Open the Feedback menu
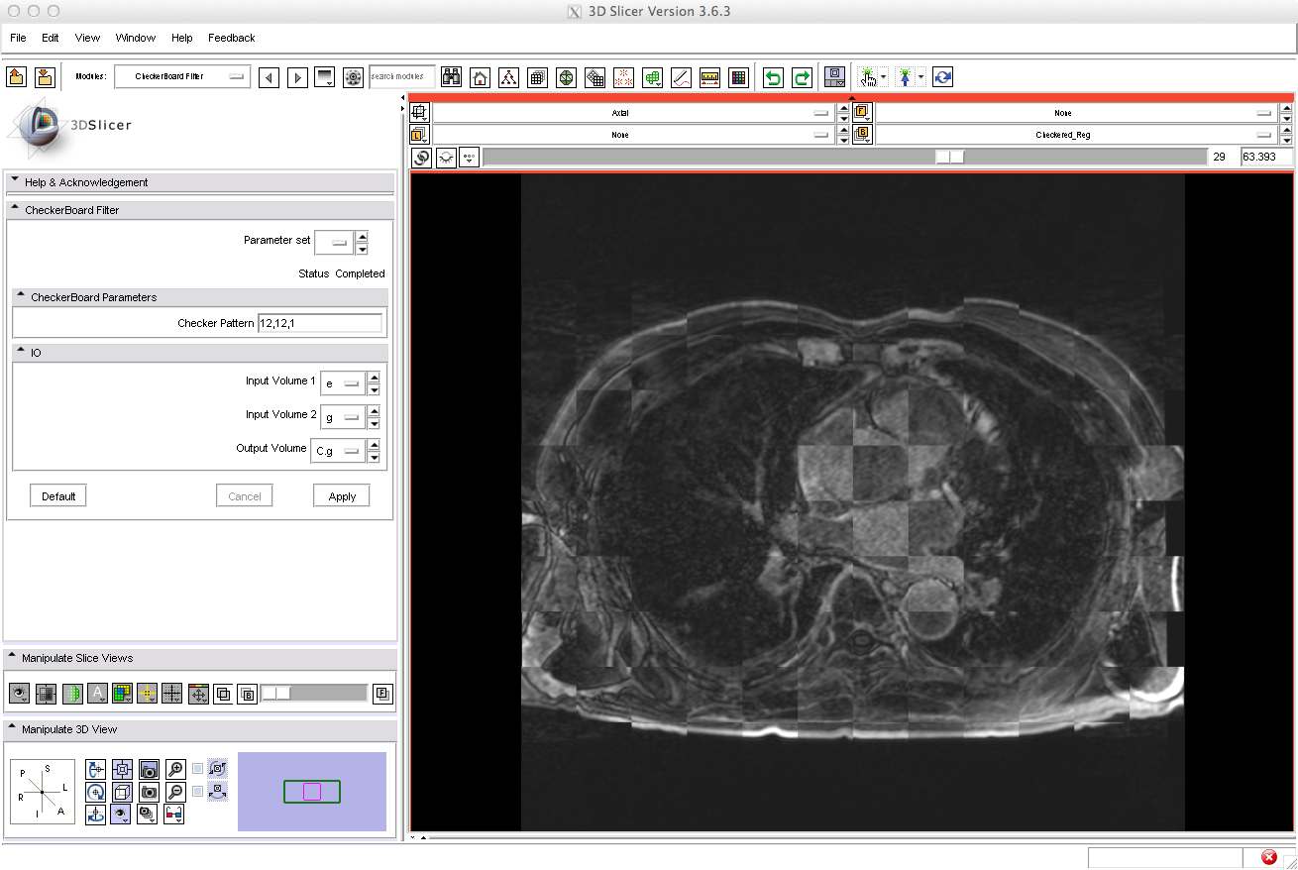Screen dimensions: 1298x870 pos(231,38)
